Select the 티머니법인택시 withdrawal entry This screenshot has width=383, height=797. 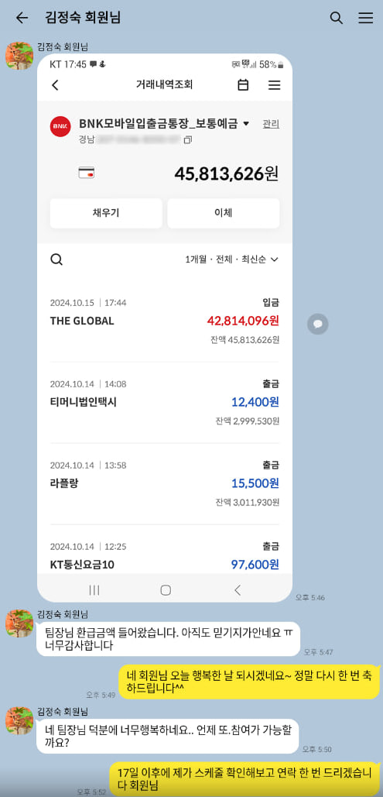(165, 403)
